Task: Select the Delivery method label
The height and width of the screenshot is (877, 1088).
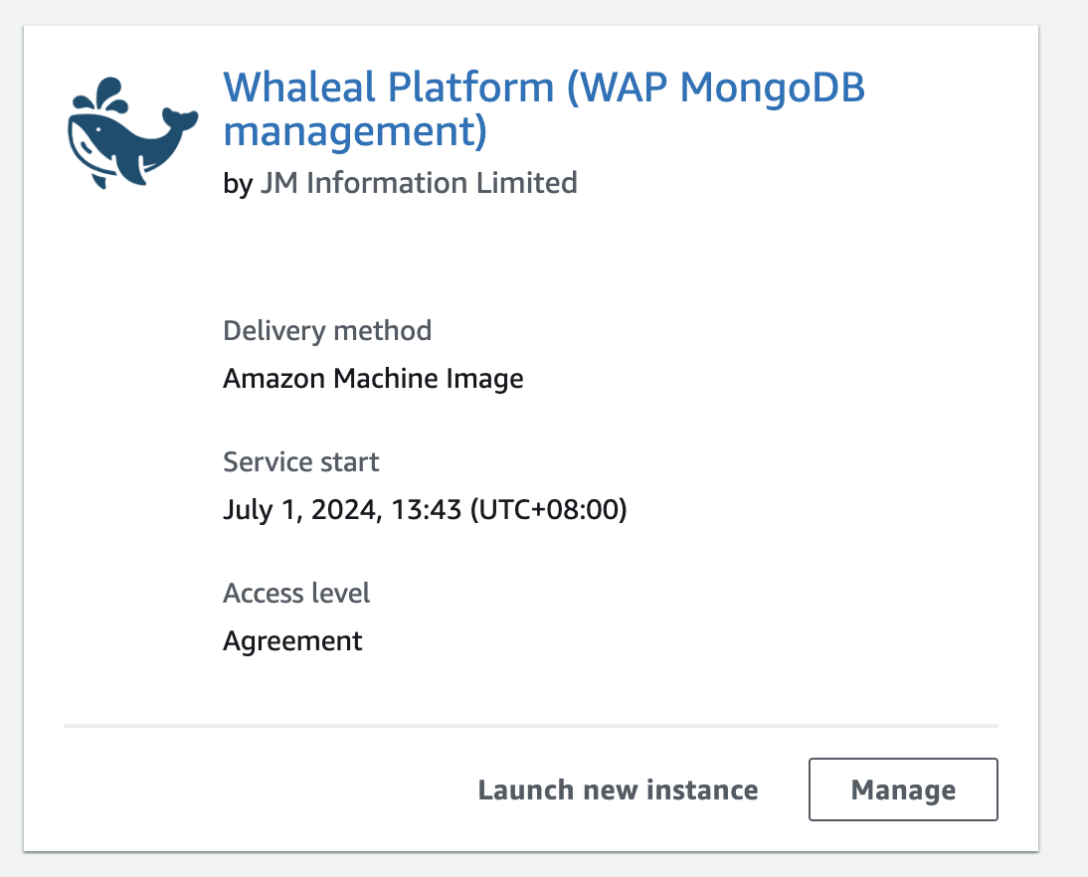Action: click(327, 330)
